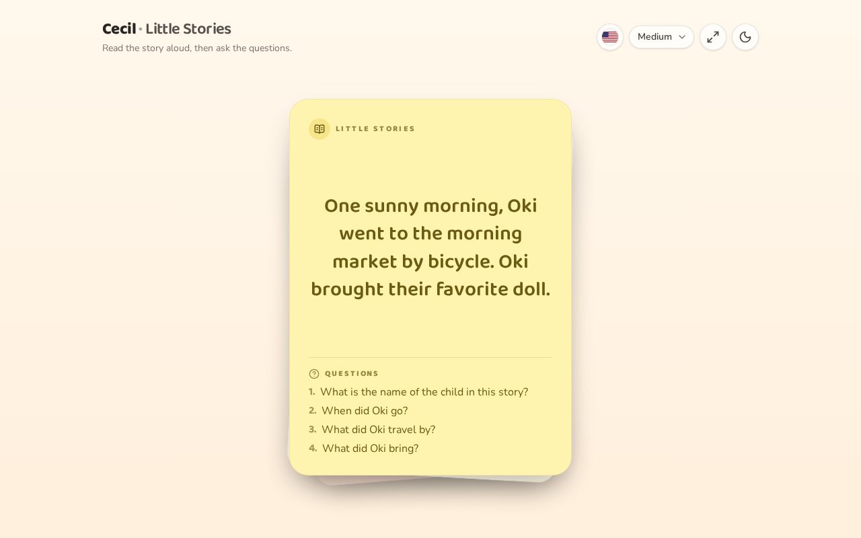Click the Little Stories header title

188,29
